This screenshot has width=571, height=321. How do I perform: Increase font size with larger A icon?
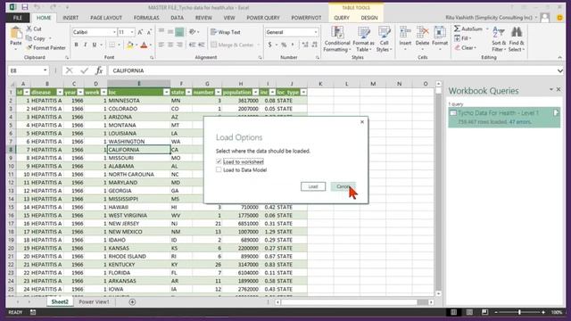[x=140, y=32]
